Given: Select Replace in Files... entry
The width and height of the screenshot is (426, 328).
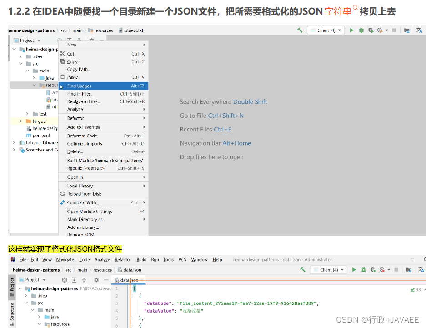Looking at the screenshot, I should point(104,101).
